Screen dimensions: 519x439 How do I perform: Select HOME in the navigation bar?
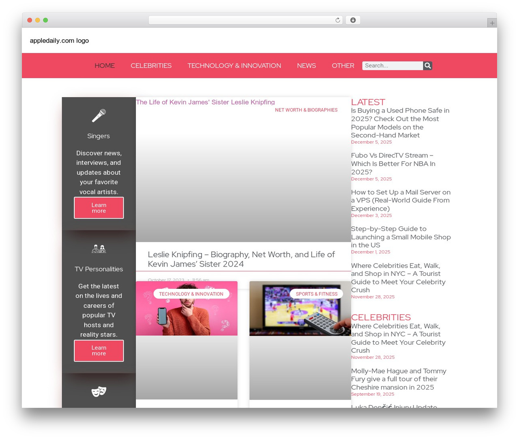(105, 65)
